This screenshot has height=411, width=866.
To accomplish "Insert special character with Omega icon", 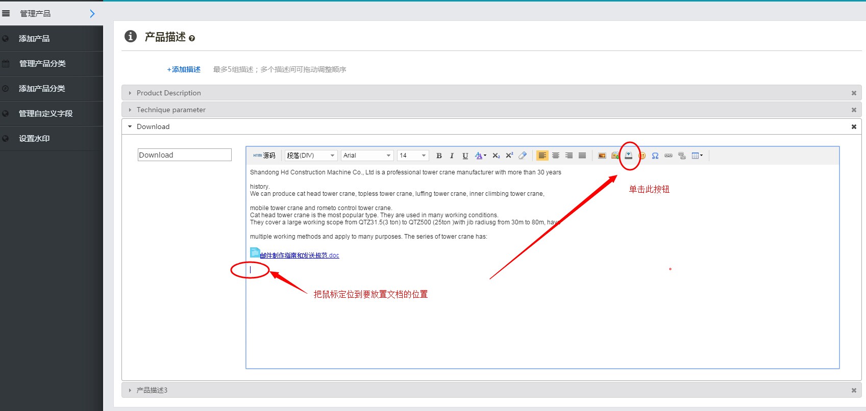I will pos(655,156).
